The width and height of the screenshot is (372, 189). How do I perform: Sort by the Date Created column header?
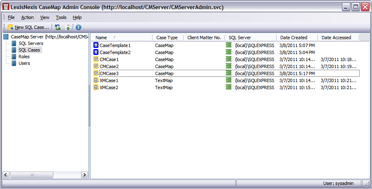(297, 38)
